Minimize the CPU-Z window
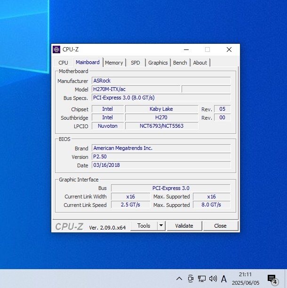 [186, 49]
